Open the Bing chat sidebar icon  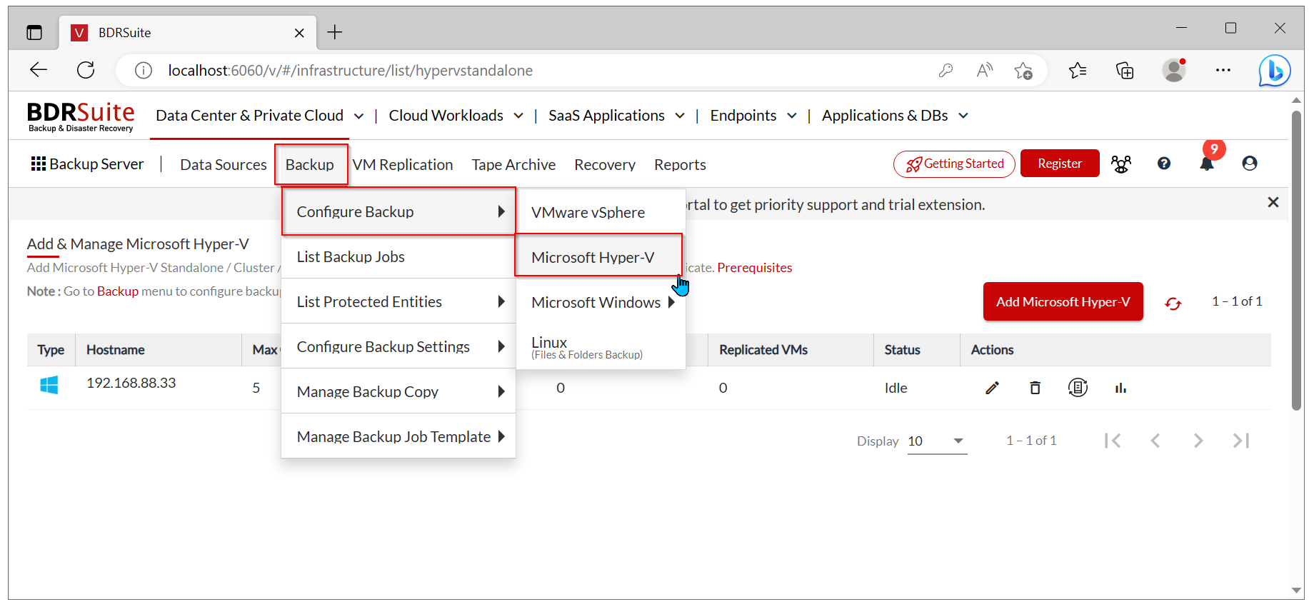1275,71
